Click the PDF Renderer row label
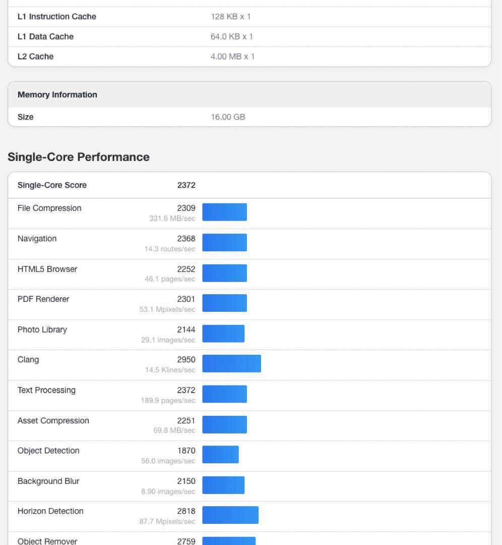 click(43, 299)
